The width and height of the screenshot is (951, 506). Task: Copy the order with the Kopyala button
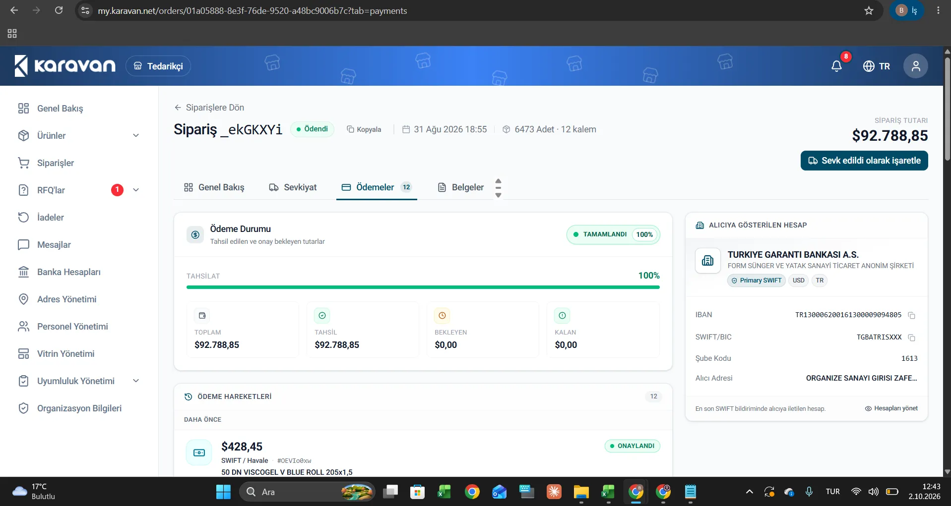(x=364, y=129)
